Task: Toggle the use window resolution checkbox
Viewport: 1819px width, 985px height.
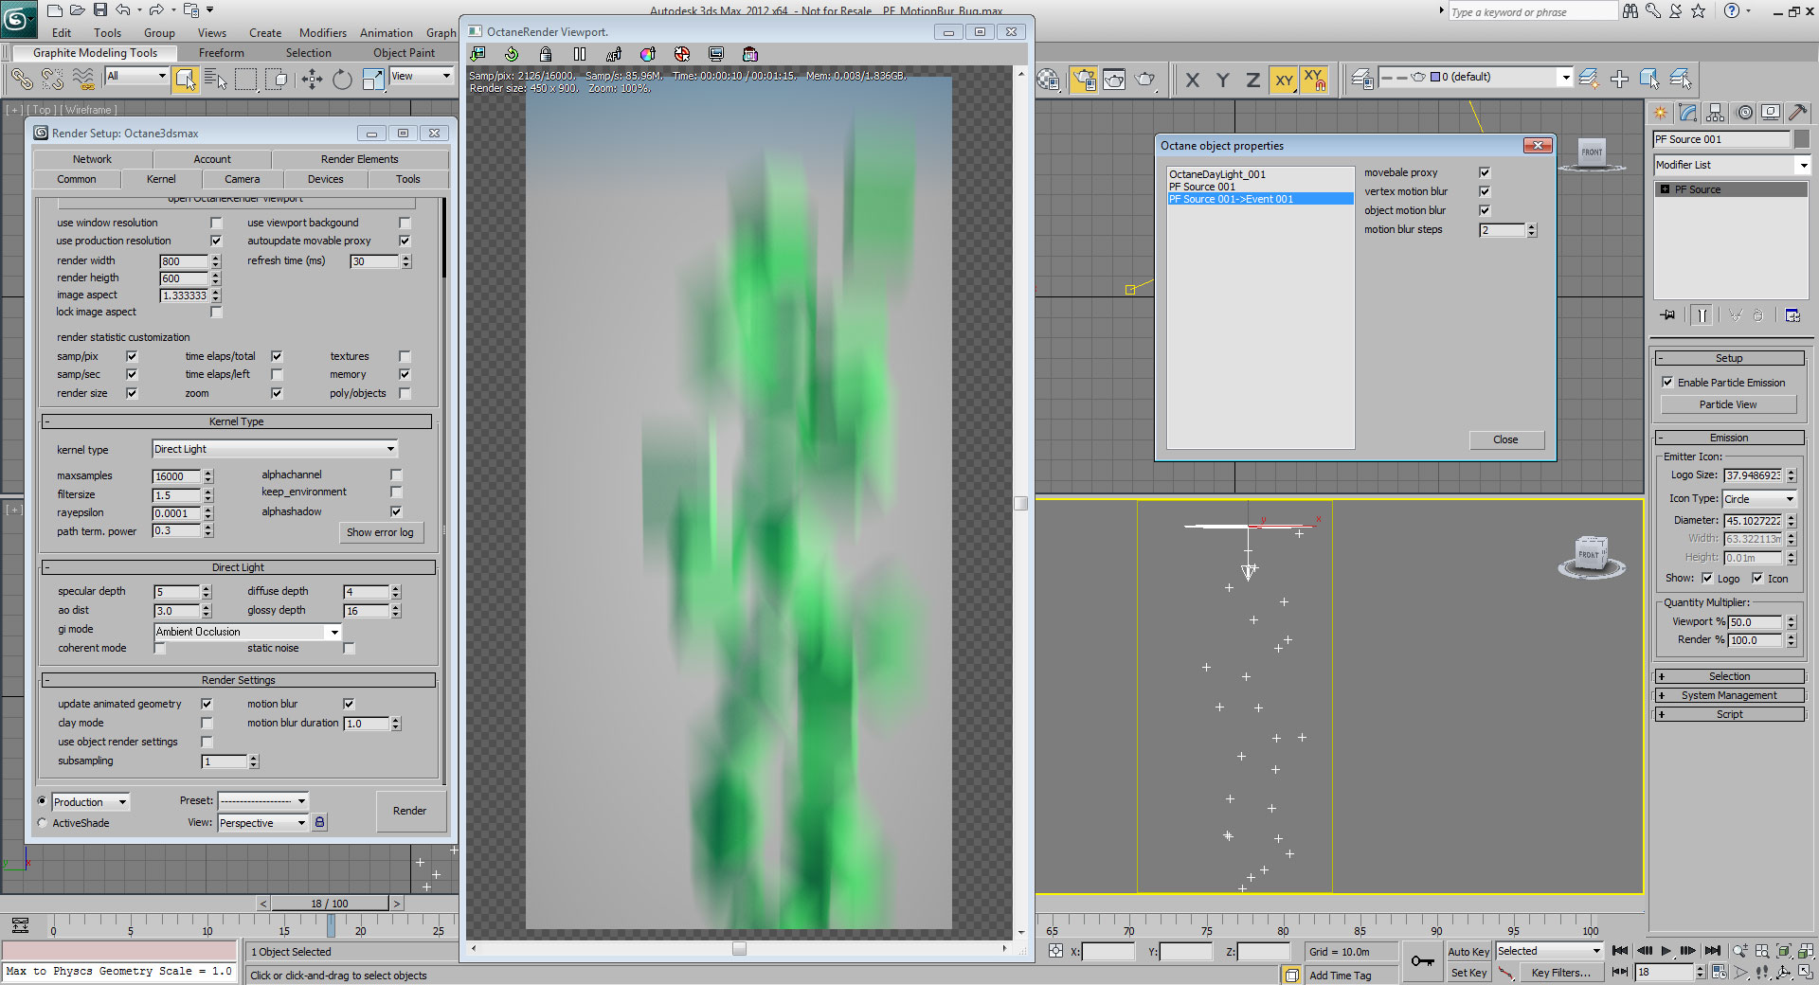Action: (216, 223)
